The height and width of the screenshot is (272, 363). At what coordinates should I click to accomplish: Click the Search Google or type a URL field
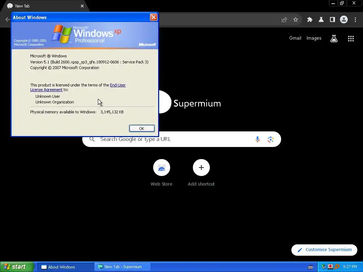181,139
